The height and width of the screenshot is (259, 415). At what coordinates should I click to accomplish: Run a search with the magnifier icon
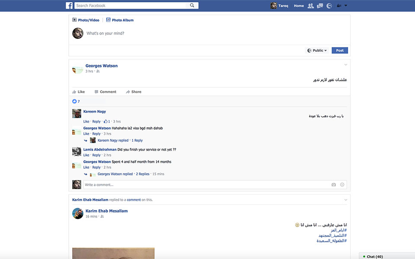tap(192, 5)
